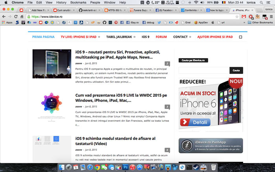Click the bookmark star in address bar
This screenshot has height=172, width=275.
coord(236,16)
